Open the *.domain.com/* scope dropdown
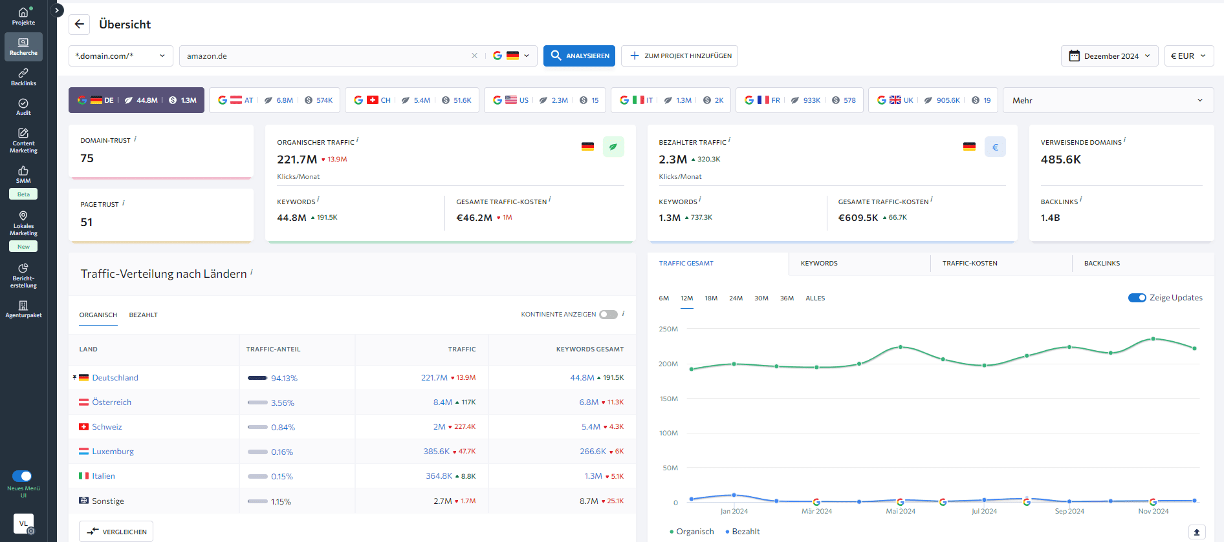This screenshot has width=1224, height=542. pos(120,56)
